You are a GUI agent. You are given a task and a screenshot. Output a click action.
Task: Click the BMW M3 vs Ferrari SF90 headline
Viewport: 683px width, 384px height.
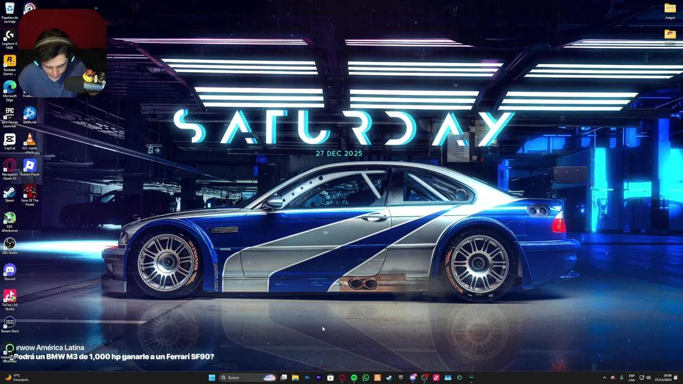[114, 357]
